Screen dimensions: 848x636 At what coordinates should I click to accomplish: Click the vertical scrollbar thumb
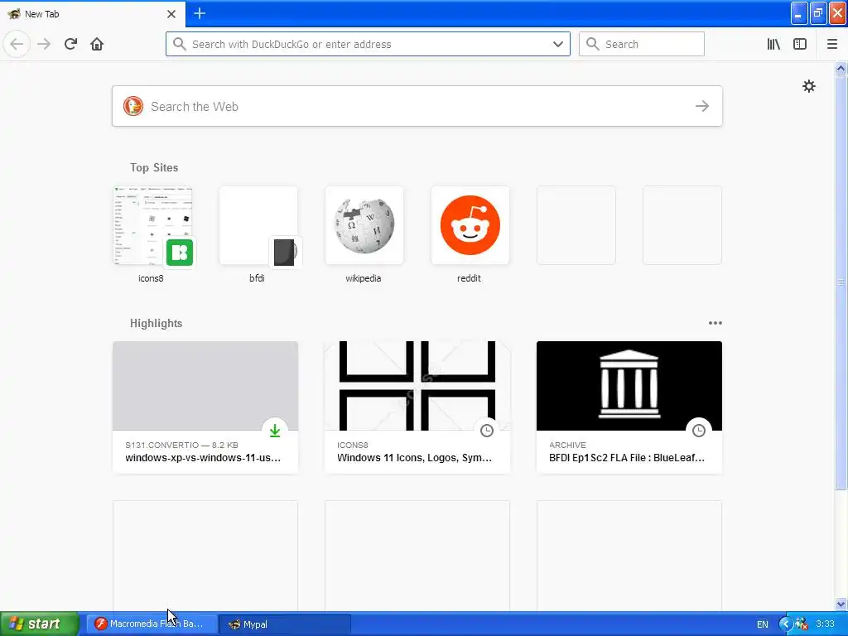(841, 282)
